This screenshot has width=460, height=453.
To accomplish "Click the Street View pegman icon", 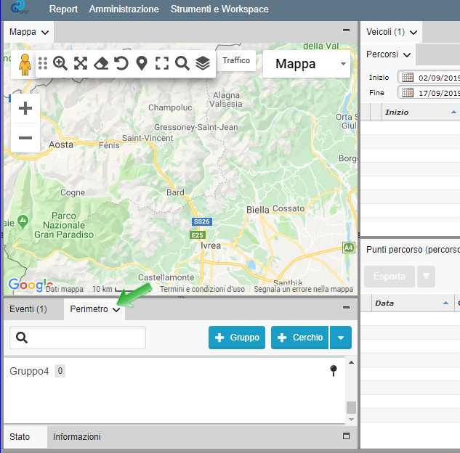I will [25, 64].
